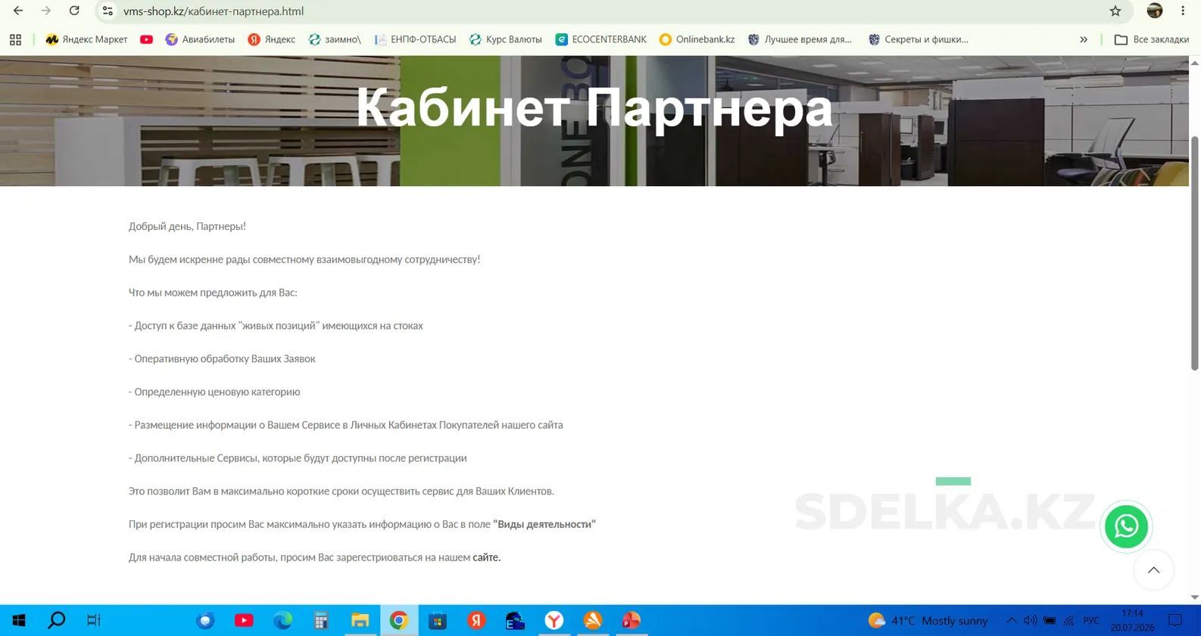Open the Chrome three-dot menu
Screen dimensions: 1201x636
point(1183,11)
